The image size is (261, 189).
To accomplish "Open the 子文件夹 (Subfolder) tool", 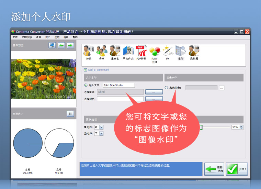I will 128,52.
